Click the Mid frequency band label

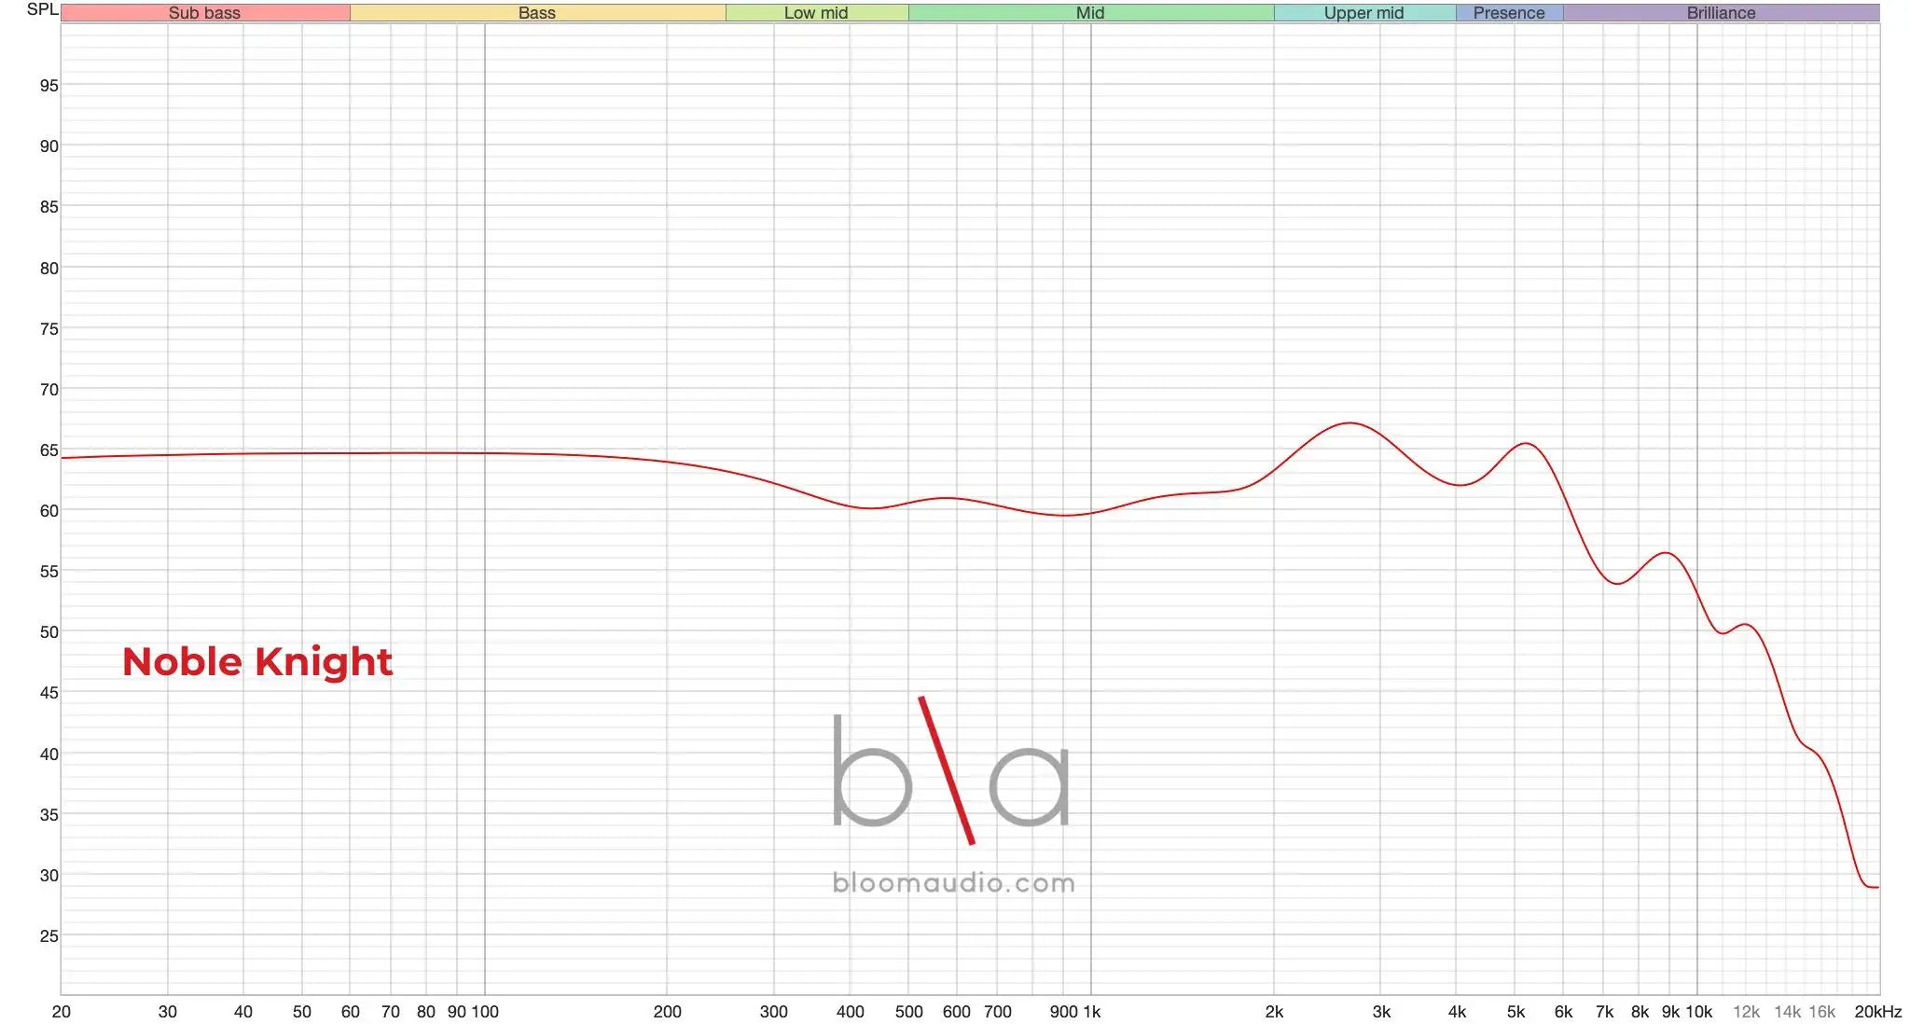click(1090, 13)
